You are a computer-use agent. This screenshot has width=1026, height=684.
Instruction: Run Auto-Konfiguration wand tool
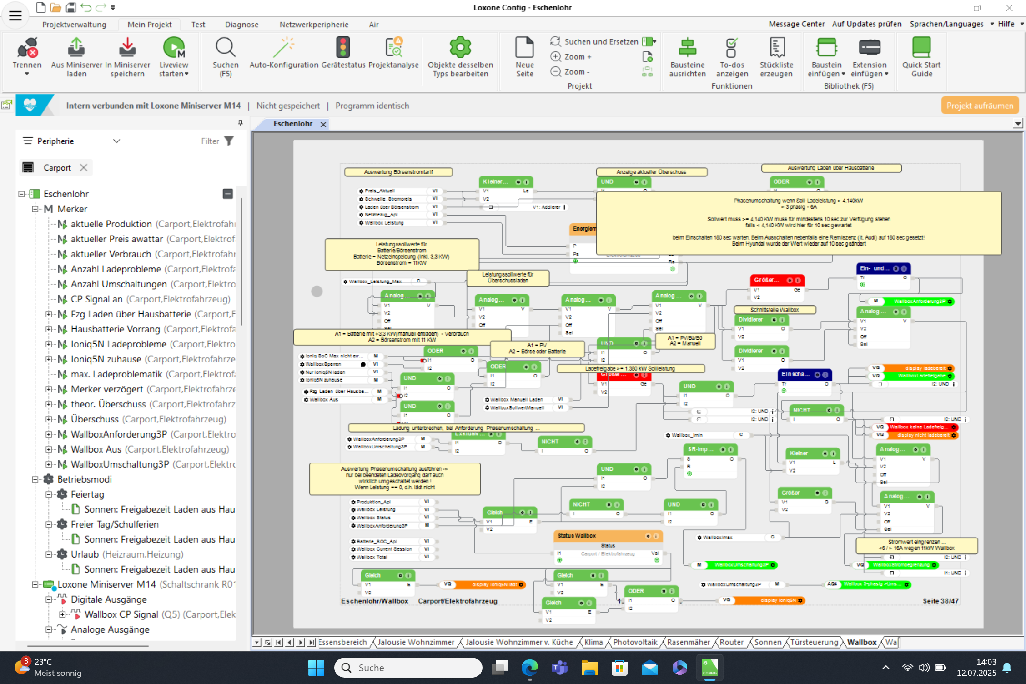(284, 48)
